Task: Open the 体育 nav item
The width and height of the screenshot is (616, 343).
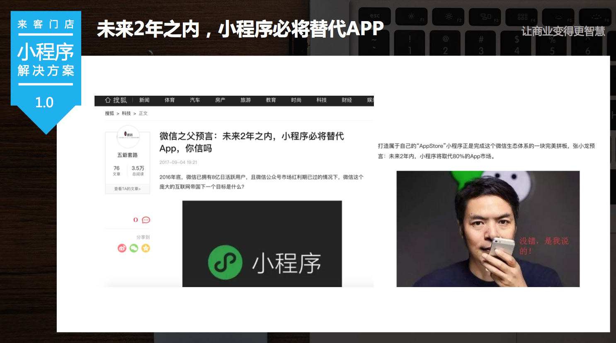Action: (x=170, y=100)
